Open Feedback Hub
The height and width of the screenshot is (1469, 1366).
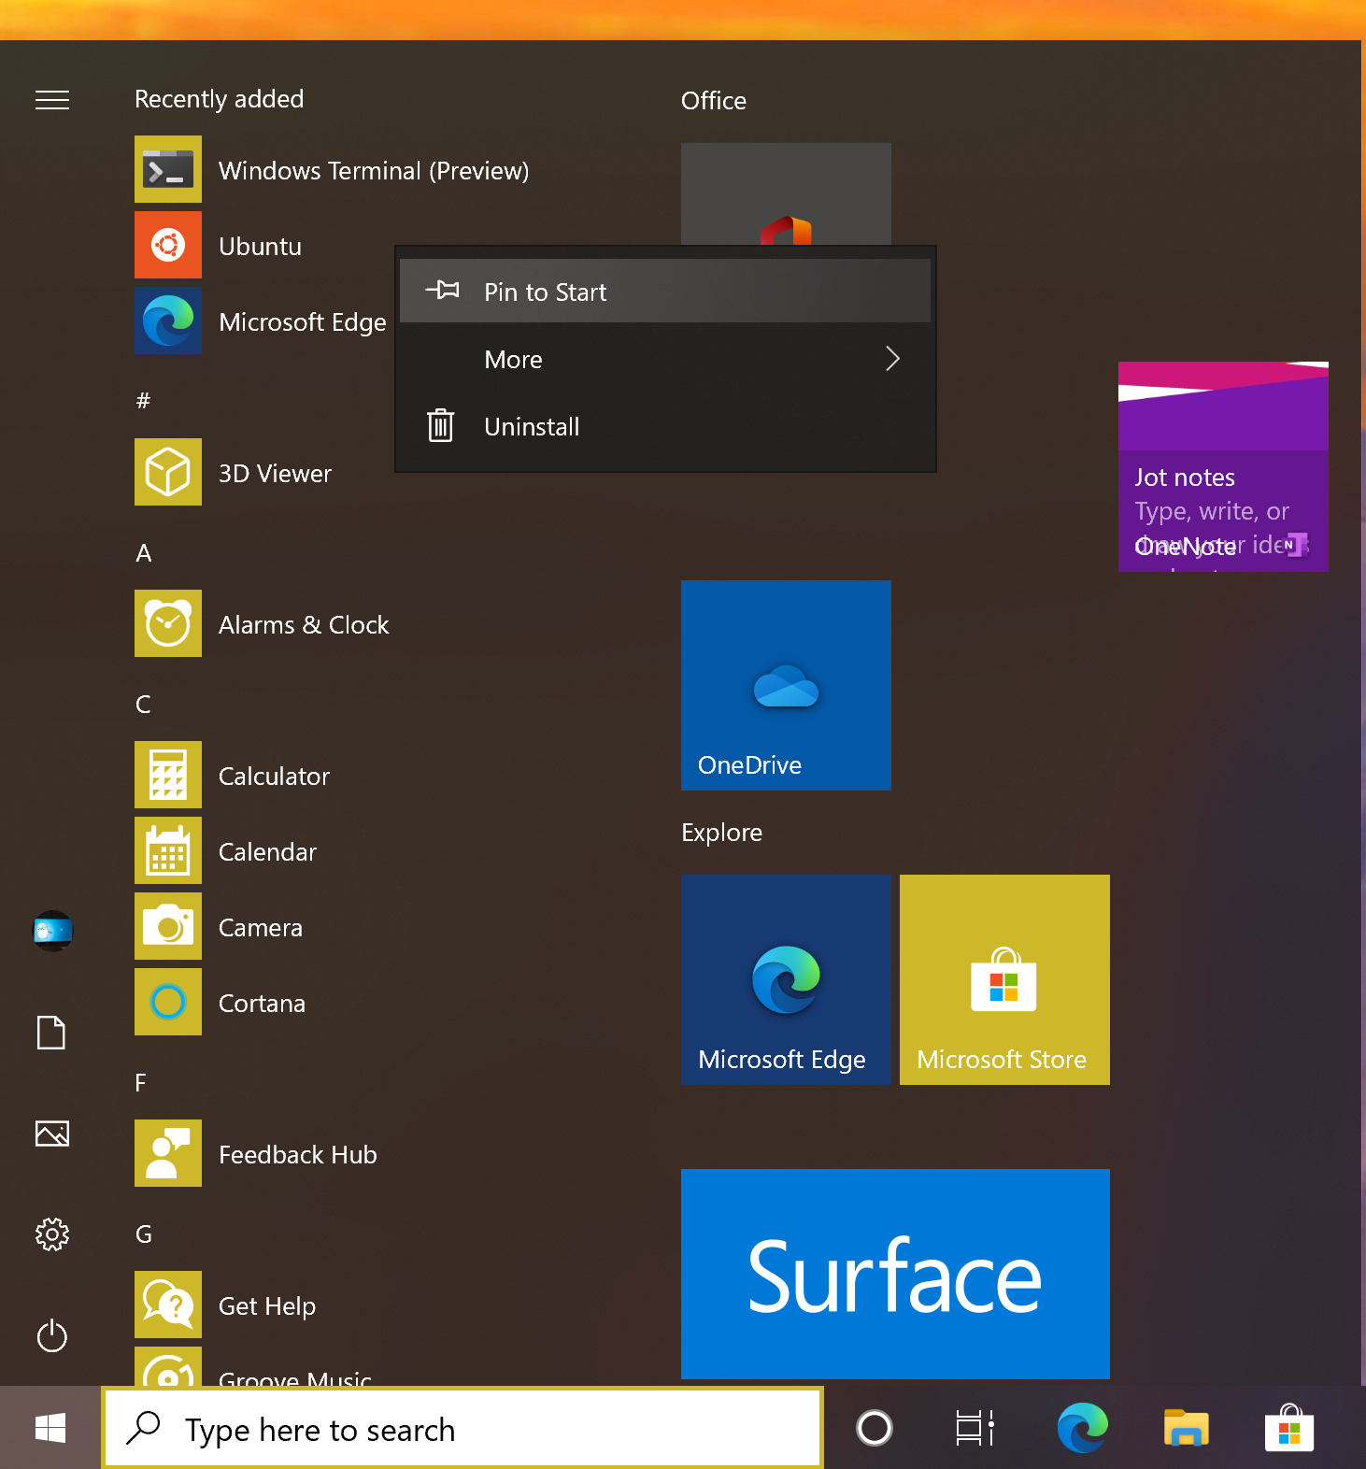pos(297,1154)
